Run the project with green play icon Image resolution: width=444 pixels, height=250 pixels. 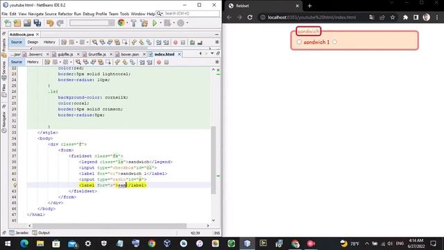(155, 23)
